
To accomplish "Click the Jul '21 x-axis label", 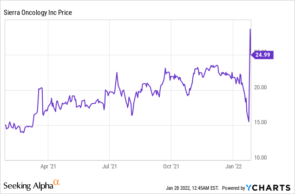I will click(109, 166).
